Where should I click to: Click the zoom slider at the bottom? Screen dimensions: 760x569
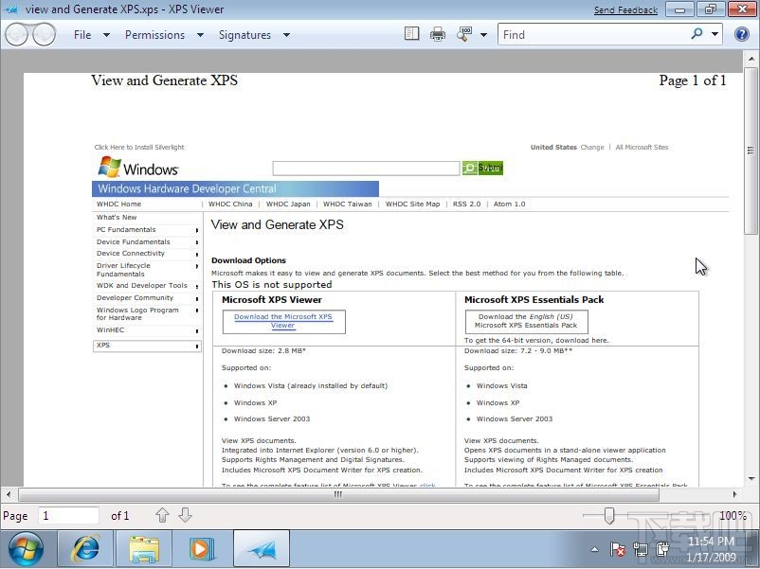(x=607, y=516)
